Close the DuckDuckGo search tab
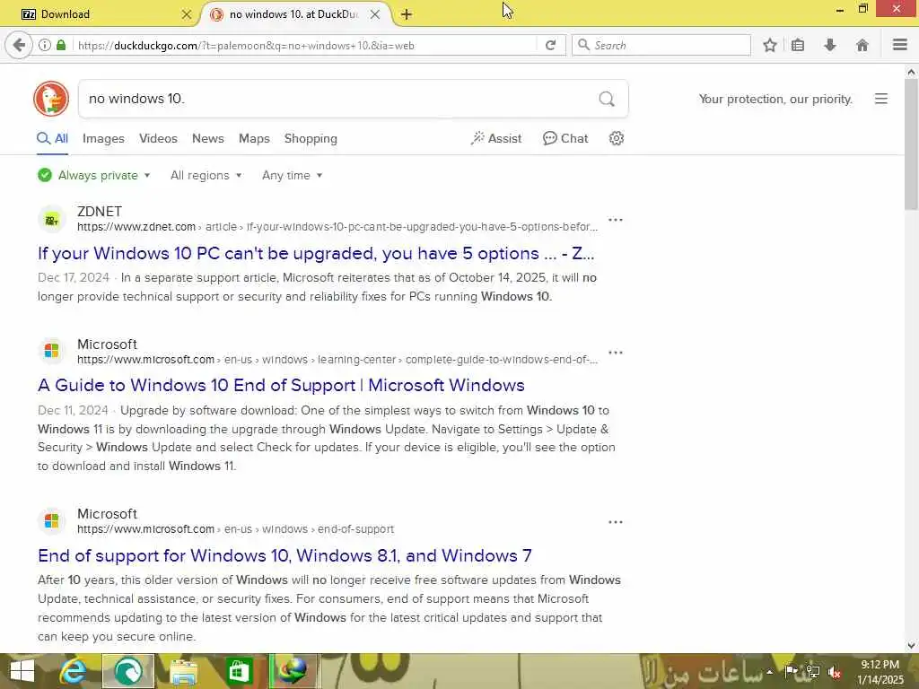The image size is (919, 689). coord(375,14)
